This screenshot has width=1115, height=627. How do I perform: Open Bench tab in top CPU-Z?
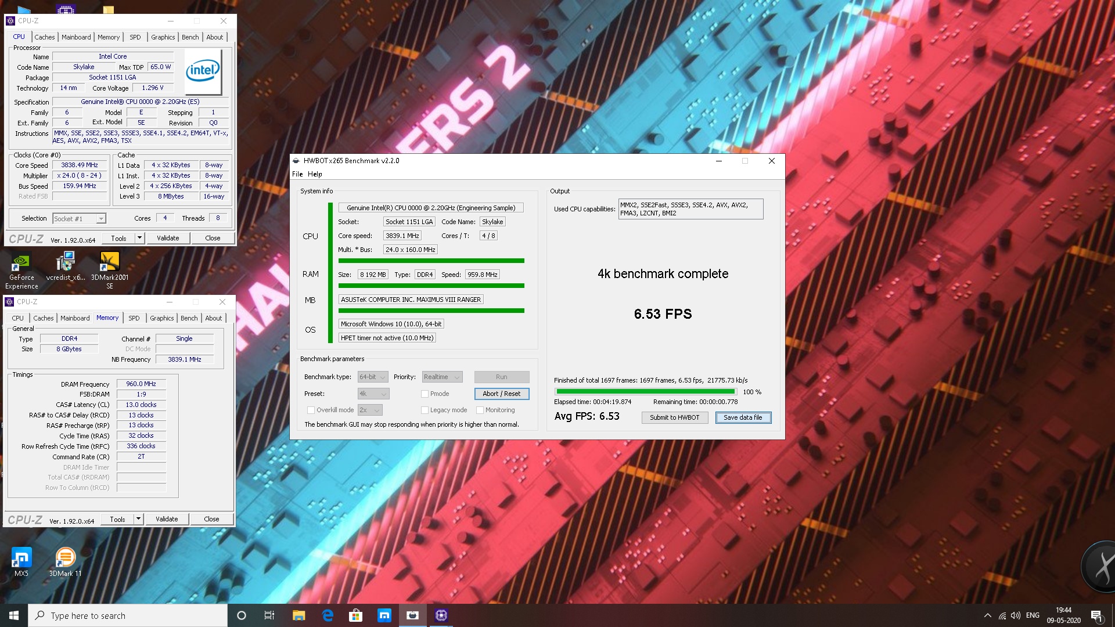190,37
